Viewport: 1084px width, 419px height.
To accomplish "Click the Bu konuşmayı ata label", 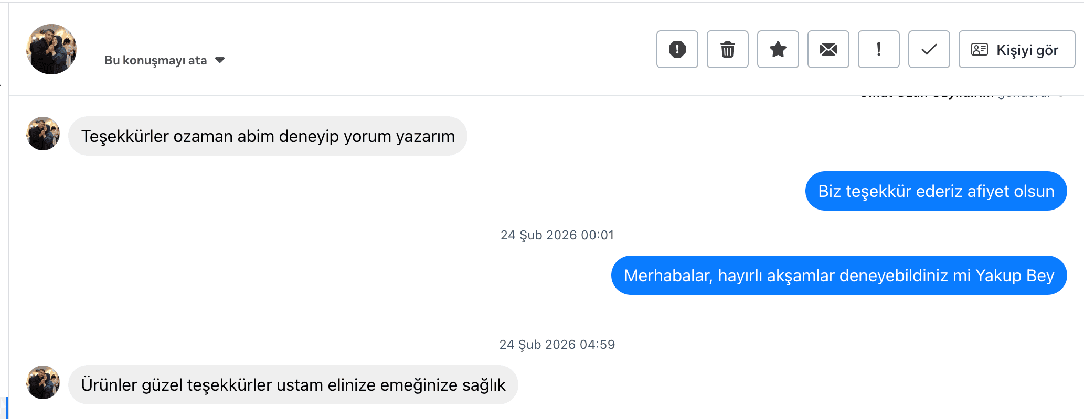I will coord(155,60).
